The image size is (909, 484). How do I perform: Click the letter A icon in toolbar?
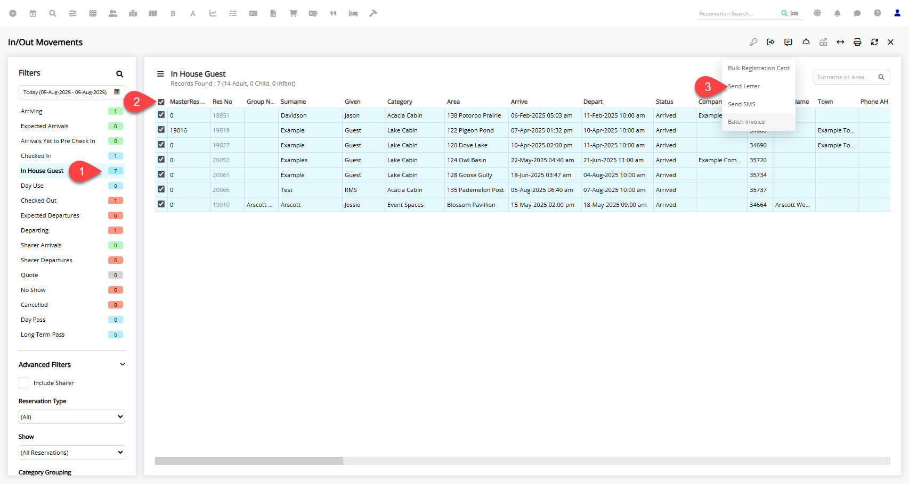click(x=193, y=13)
